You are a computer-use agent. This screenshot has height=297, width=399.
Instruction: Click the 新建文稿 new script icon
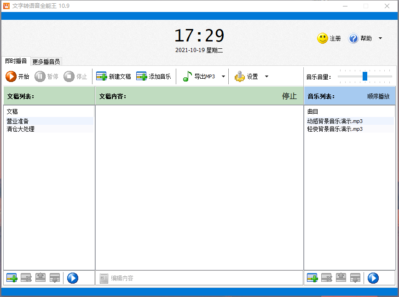click(101, 76)
